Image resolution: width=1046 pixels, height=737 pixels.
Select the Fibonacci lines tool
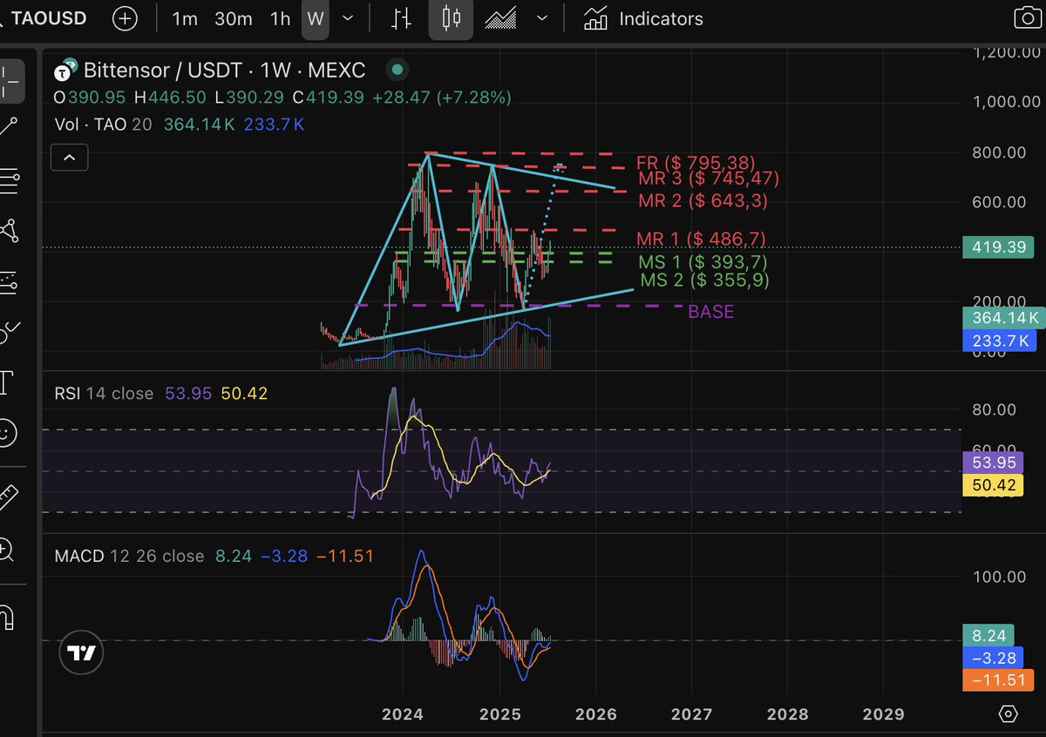tap(9, 181)
